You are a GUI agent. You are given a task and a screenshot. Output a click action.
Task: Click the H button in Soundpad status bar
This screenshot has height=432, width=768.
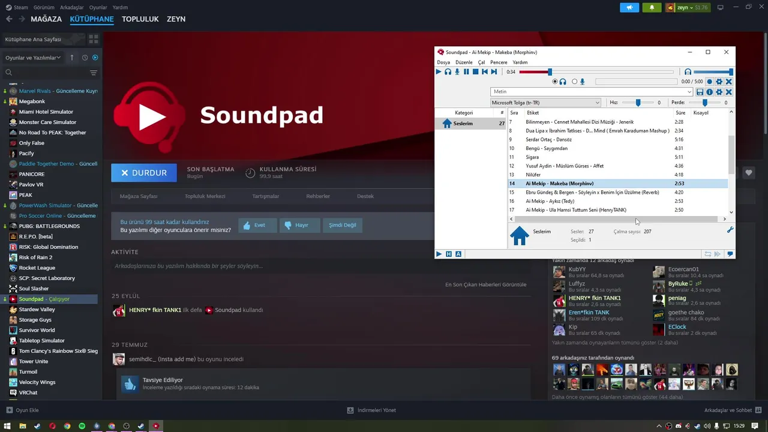pos(449,254)
